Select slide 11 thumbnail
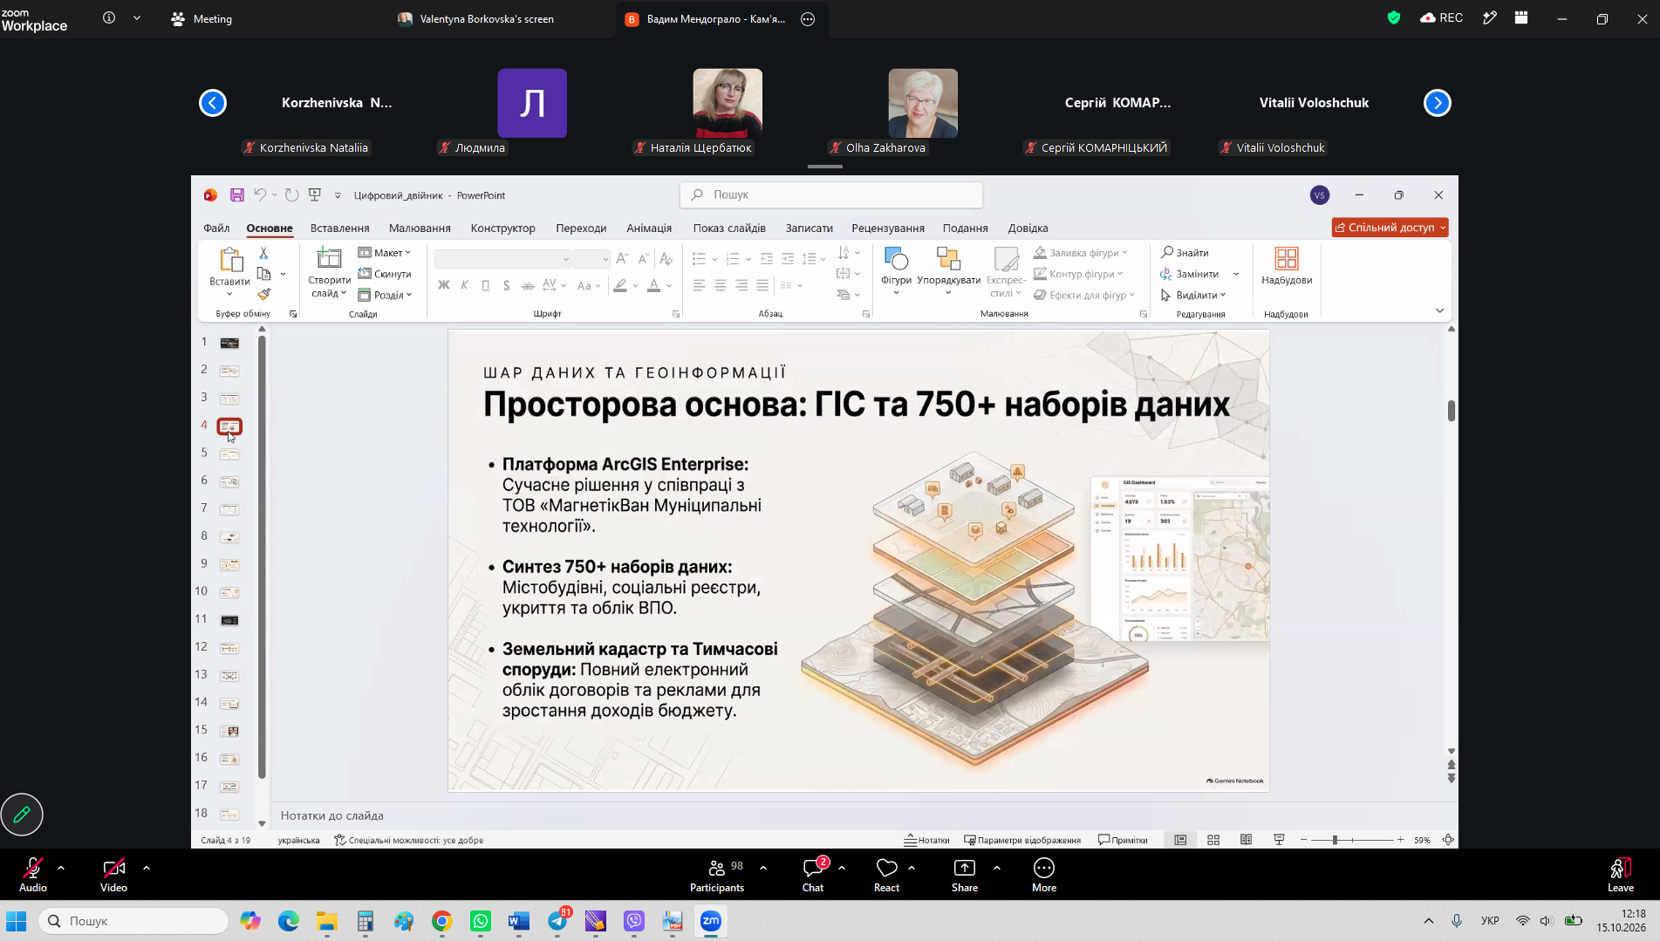Screen dimensions: 1660x941 (229, 620)
